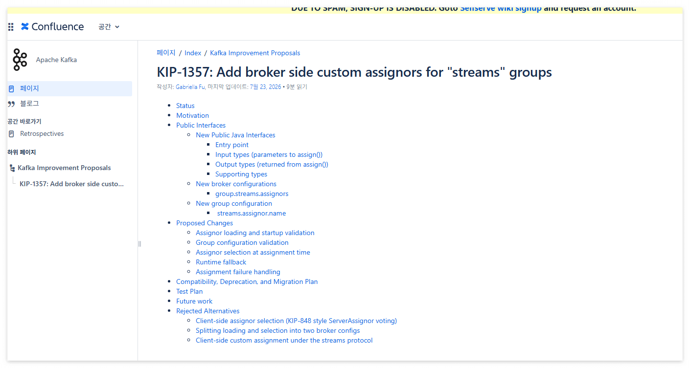Click the 블로그 quote icon
The image size is (690, 368).
pos(11,104)
